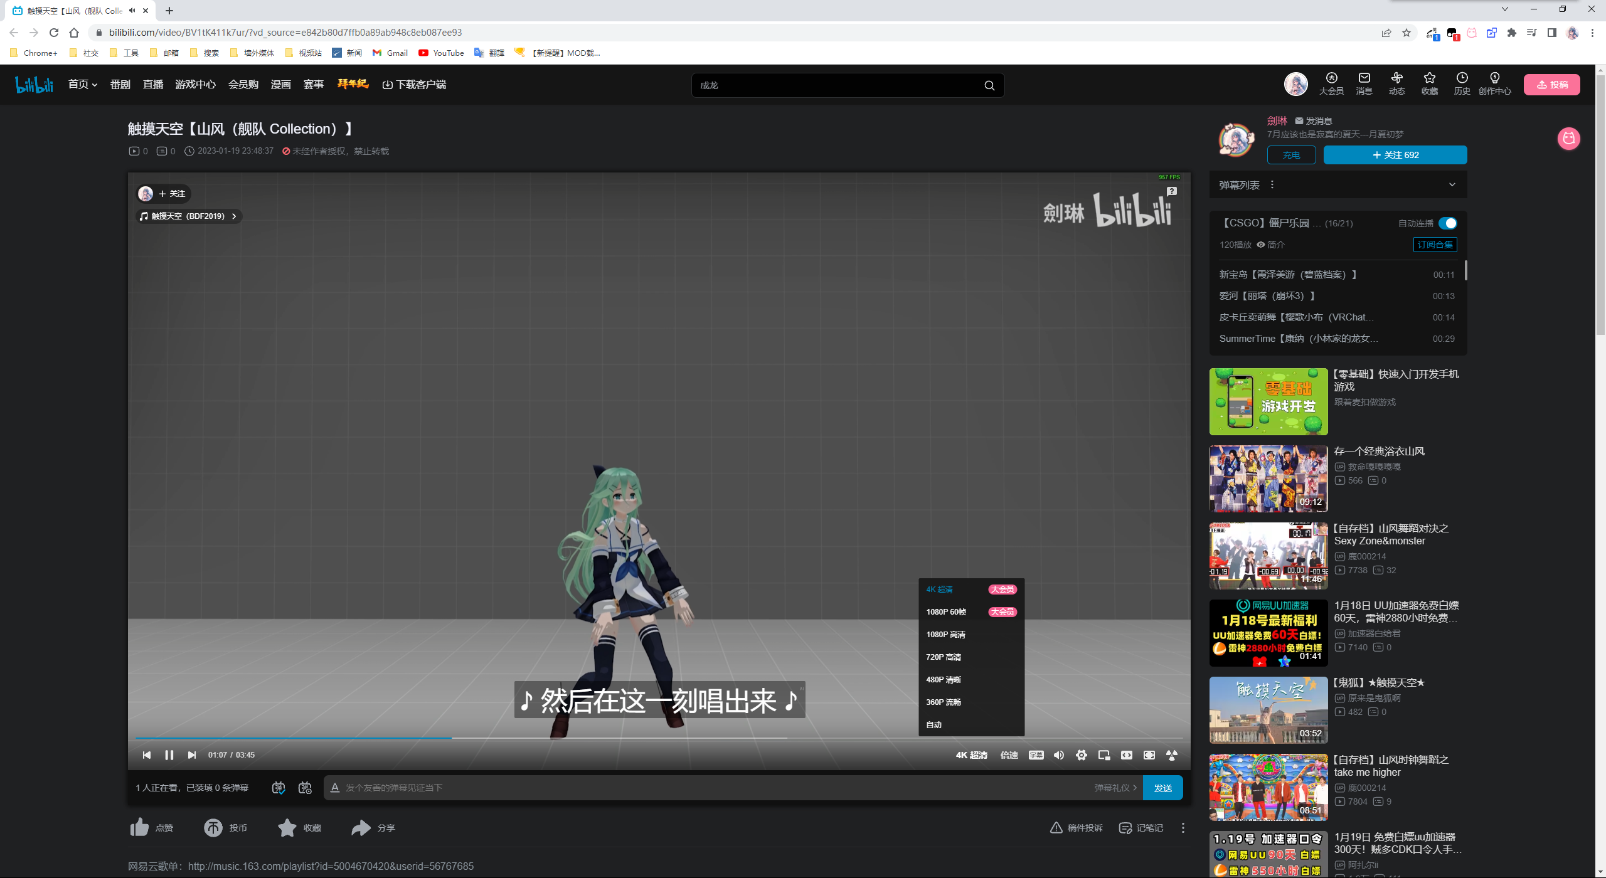Open the player help question-mark icon
Image resolution: width=1606 pixels, height=878 pixels.
tap(1172, 191)
